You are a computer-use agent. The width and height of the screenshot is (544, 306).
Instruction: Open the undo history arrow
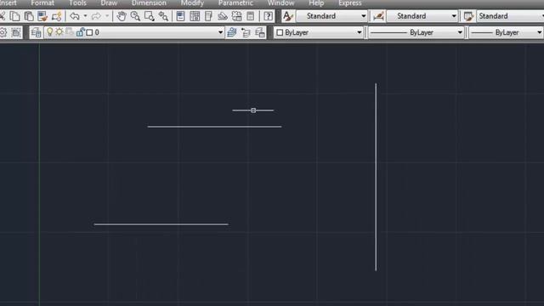pyautogui.click(x=85, y=16)
